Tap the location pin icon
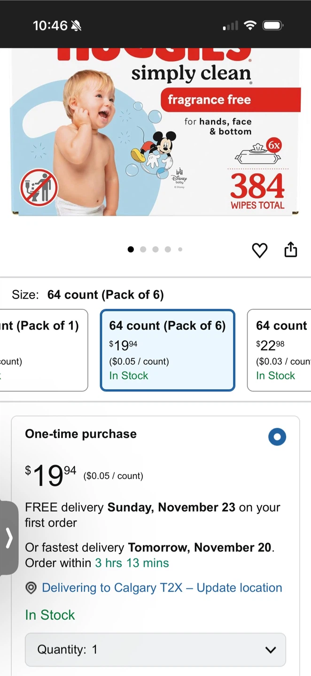311x676 pixels. pyautogui.click(x=31, y=588)
